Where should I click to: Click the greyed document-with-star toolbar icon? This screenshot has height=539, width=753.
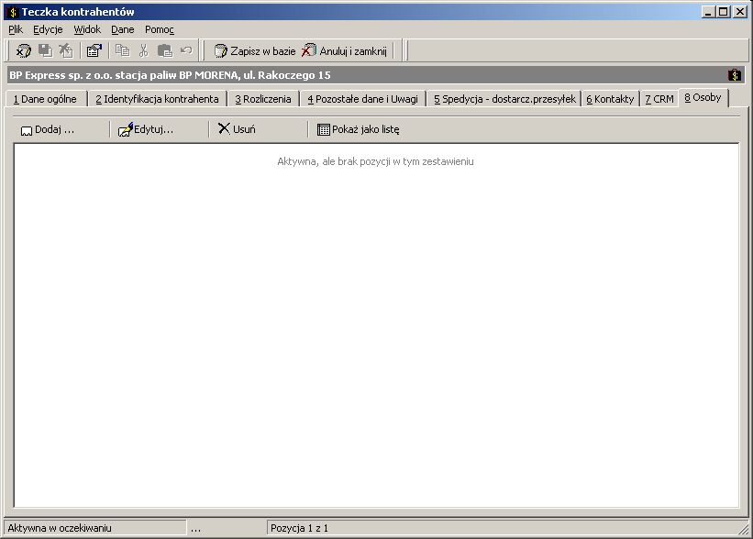[x=66, y=50]
